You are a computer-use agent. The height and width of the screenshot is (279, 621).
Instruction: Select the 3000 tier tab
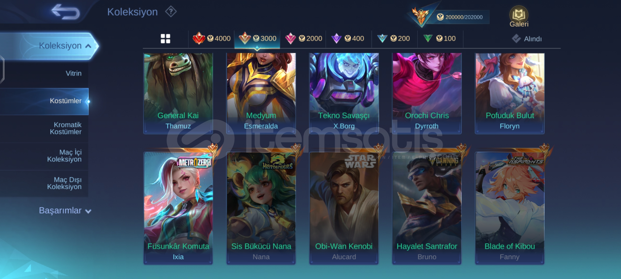click(x=257, y=39)
